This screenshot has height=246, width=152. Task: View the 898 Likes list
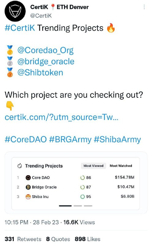(x=88, y=239)
